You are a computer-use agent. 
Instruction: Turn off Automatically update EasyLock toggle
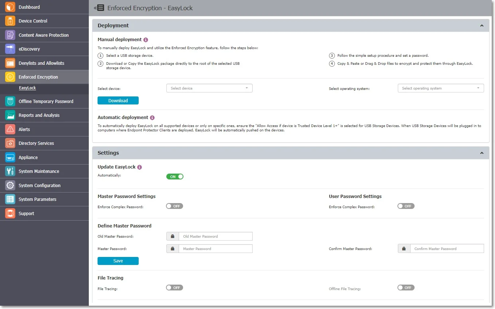point(175,177)
